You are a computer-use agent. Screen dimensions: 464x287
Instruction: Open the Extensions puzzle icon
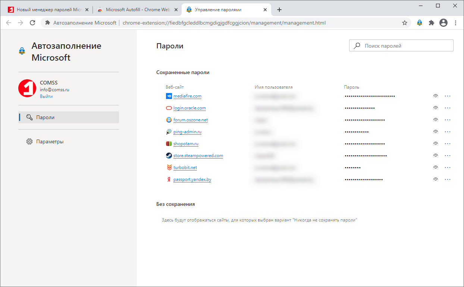(432, 23)
